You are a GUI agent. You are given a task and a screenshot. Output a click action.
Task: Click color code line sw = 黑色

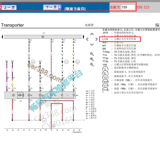90,93
